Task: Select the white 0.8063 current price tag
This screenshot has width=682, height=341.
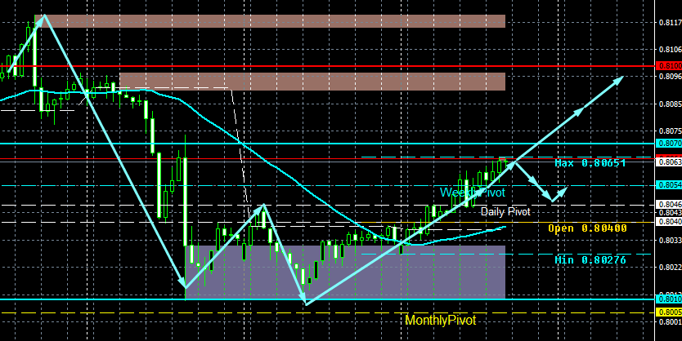Action: point(669,162)
